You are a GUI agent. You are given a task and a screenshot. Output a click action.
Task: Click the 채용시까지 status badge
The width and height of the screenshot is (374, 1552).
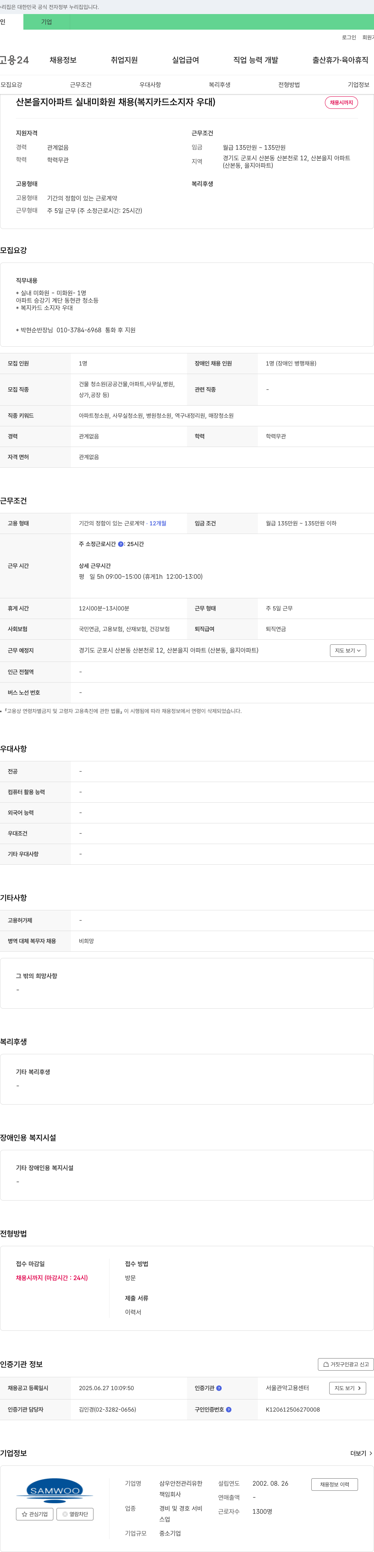(342, 103)
